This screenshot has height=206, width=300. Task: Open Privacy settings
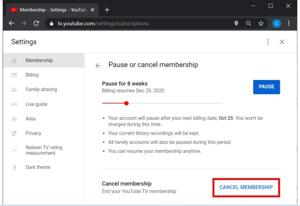44,133
